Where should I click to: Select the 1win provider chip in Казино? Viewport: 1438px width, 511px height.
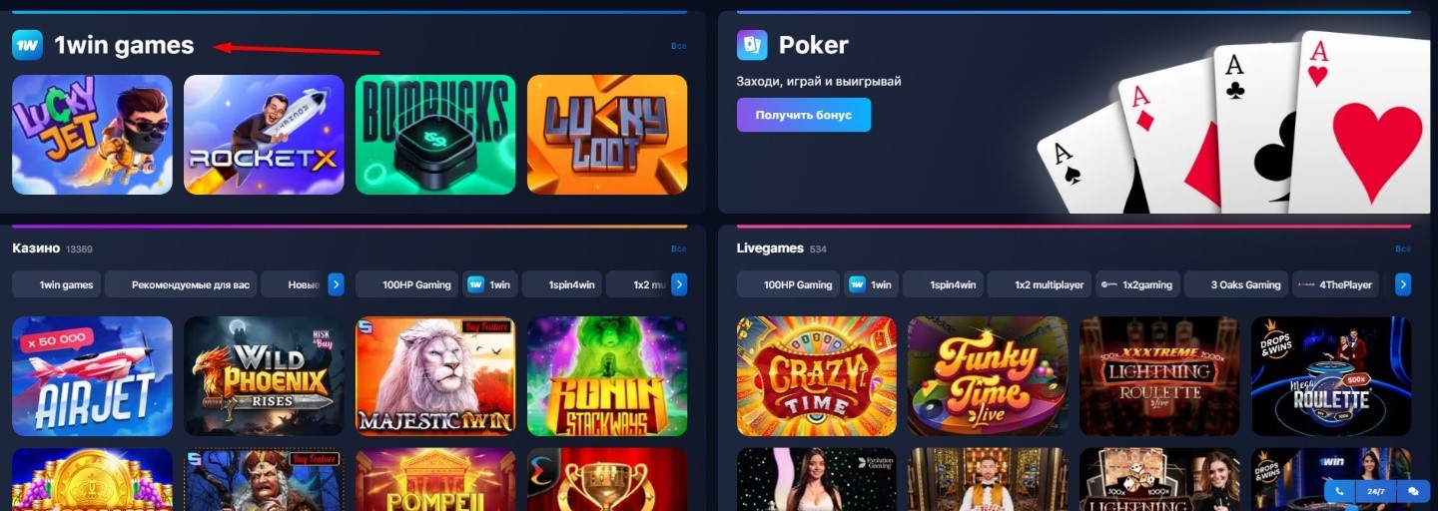489,284
